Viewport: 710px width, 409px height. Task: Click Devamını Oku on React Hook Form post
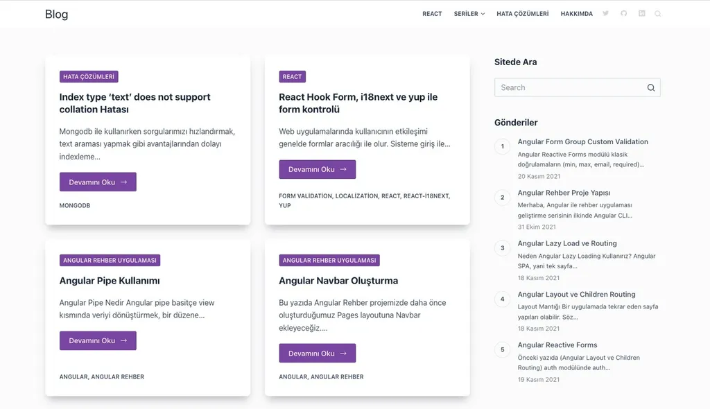[x=317, y=169]
